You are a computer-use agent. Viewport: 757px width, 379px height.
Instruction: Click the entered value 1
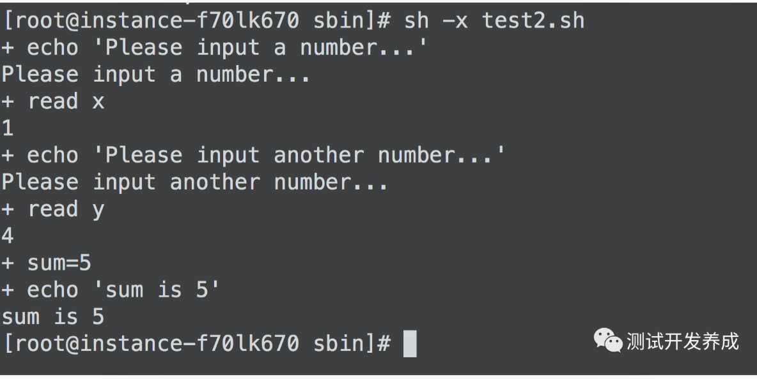point(8,129)
